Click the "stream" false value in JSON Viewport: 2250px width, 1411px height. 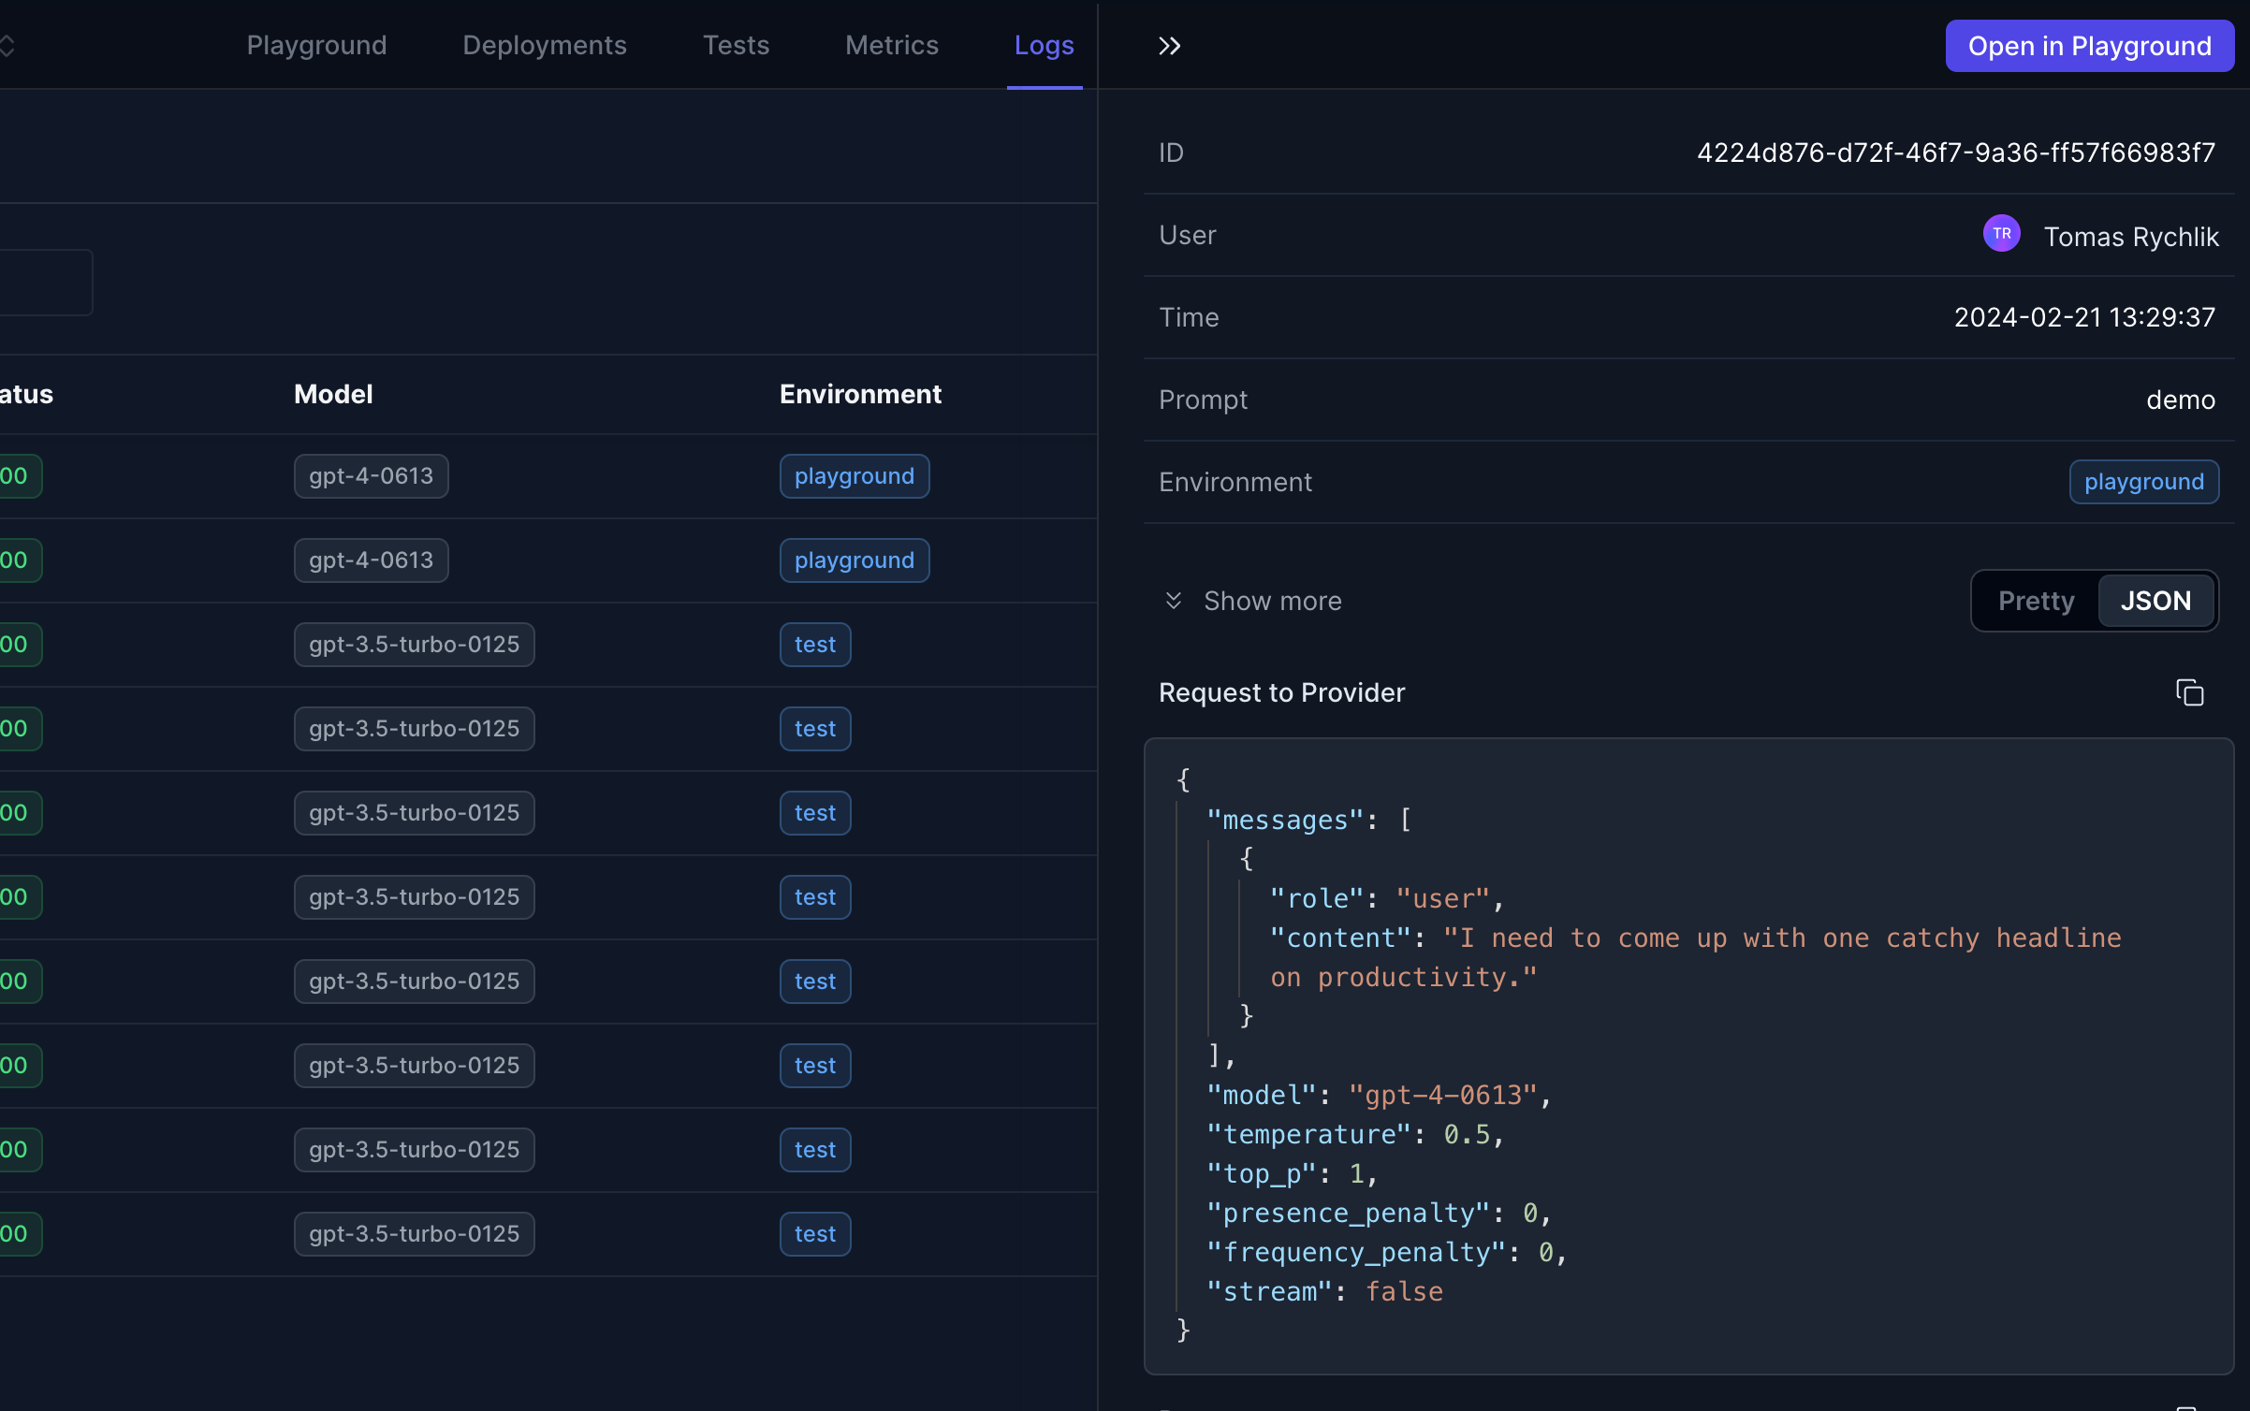tap(1403, 1291)
